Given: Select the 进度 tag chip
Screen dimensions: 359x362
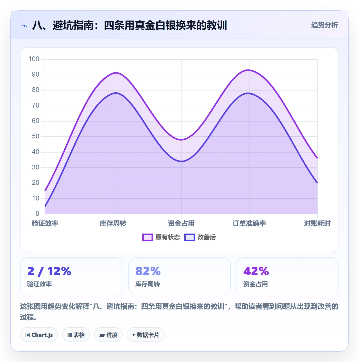Looking at the screenshot, I should click(x=108, y=335).
